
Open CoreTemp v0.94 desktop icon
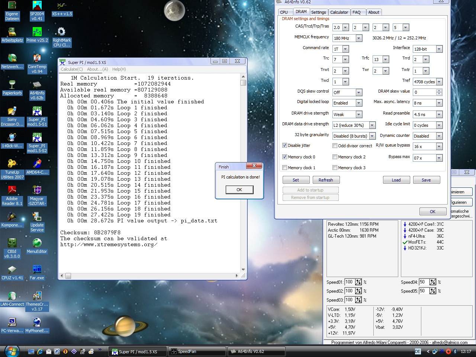click(x=37, y=64)
